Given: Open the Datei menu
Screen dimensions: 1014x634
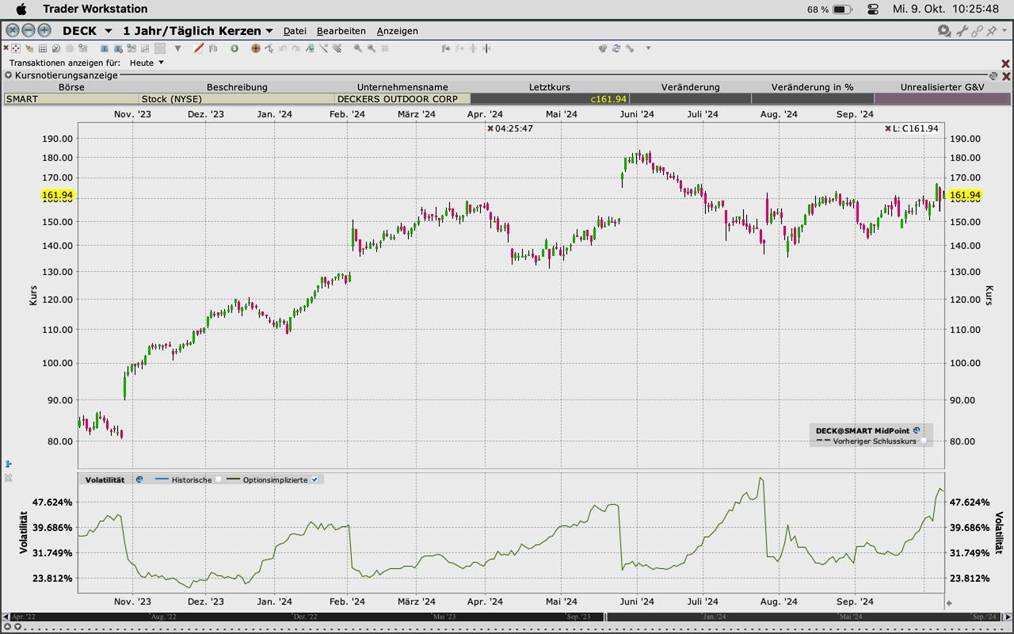Looking at the screenshot, I should pos(295,31).
